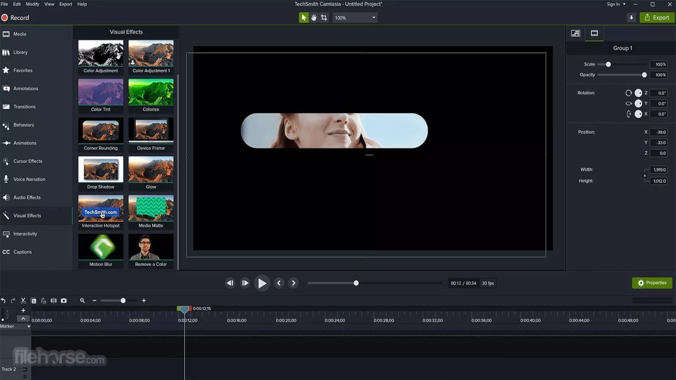This screenshot has width=676, height=380.
Task: Activate the Crop tool
Action: coord(324,18)
